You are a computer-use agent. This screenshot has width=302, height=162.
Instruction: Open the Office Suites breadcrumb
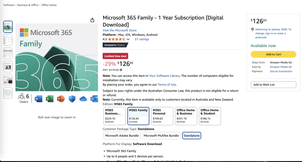pos(49,5)
